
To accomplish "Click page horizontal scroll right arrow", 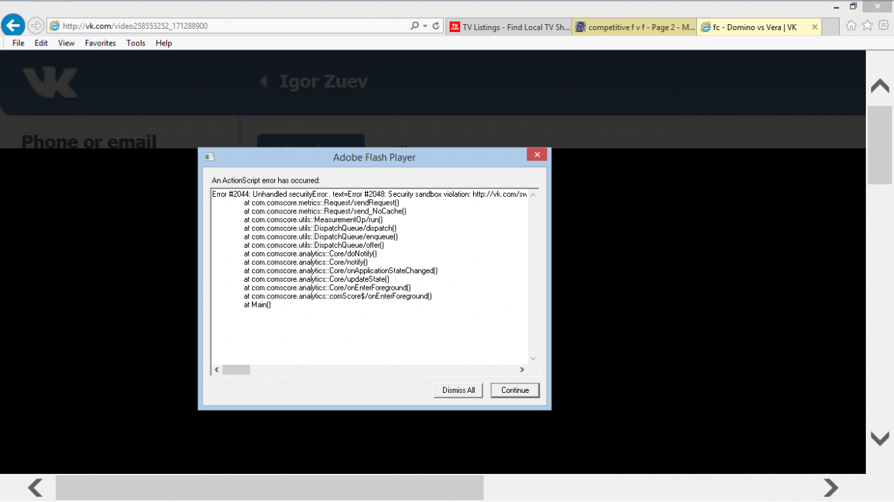I will tap(830, 487).
